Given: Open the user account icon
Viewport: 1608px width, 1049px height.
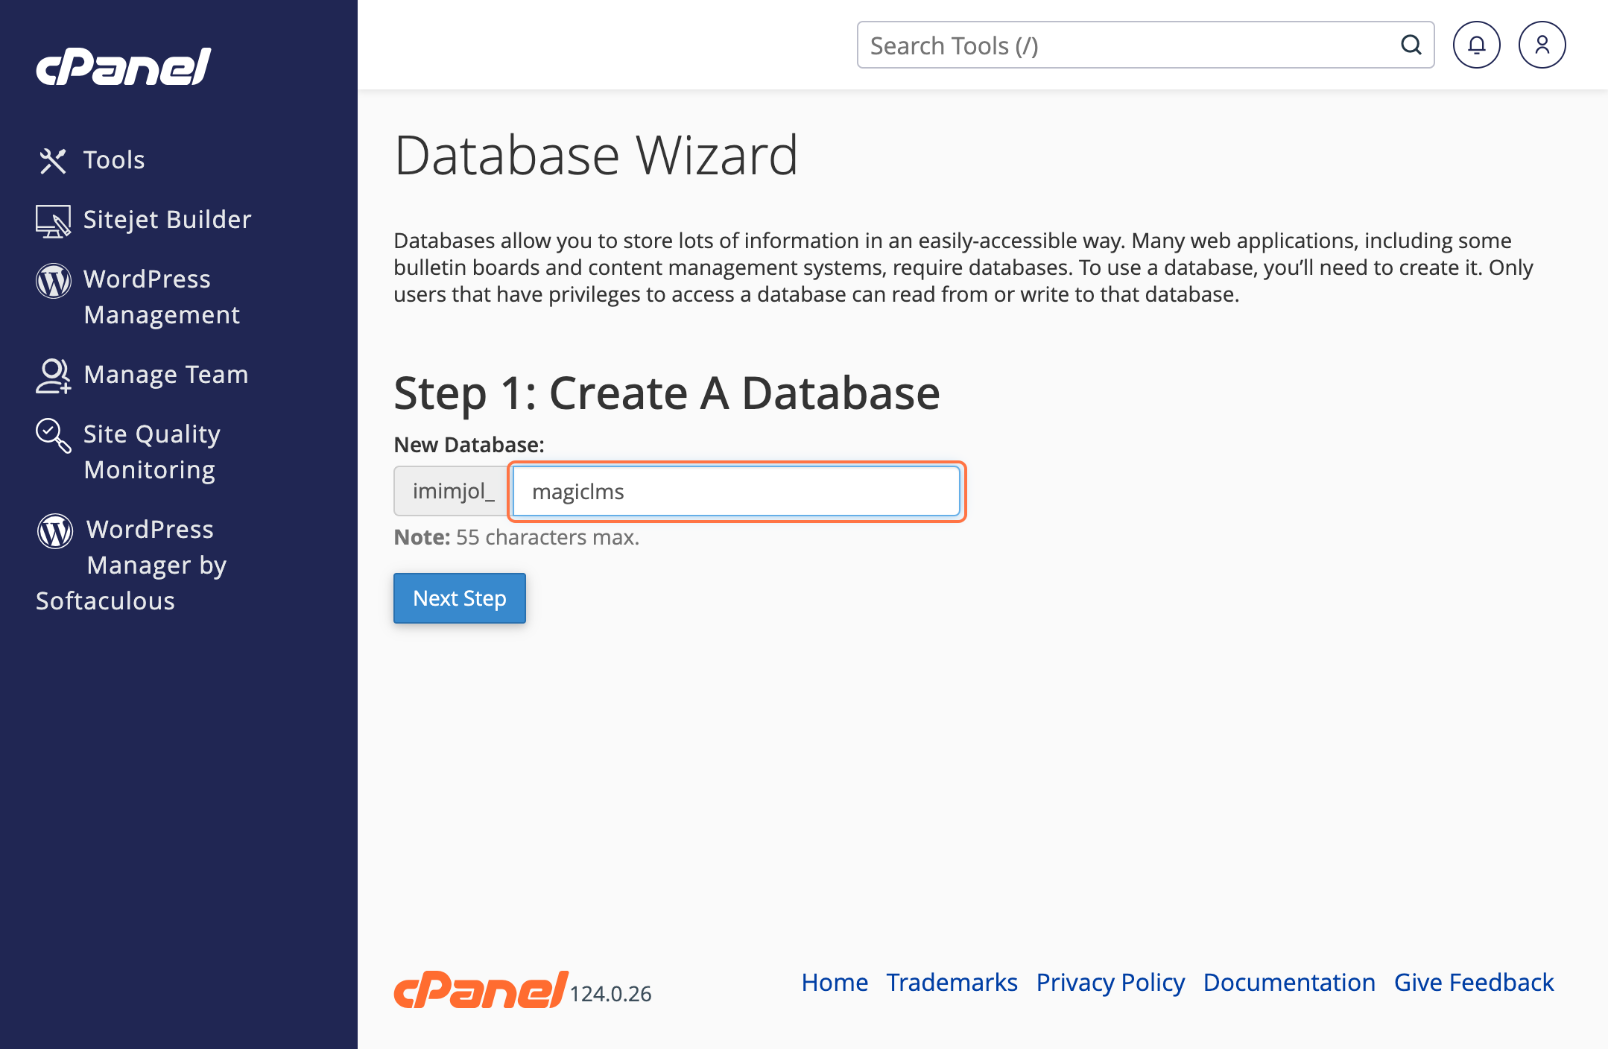Looking at the screenshot, I should coord(1542,45).
